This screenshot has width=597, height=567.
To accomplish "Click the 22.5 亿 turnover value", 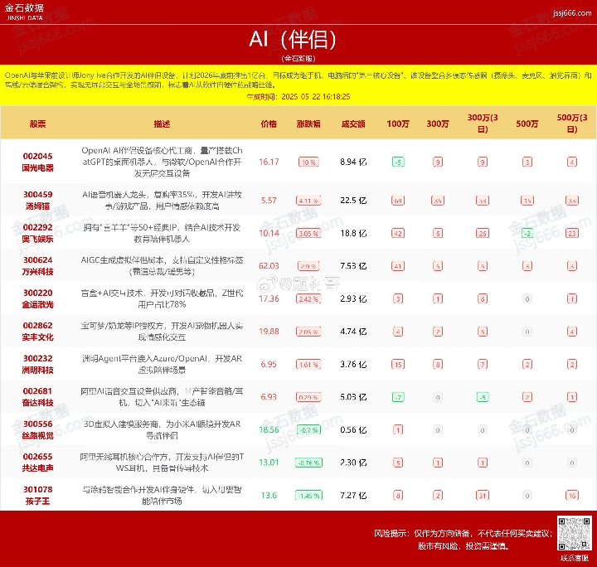I will [x=353, y=200].
